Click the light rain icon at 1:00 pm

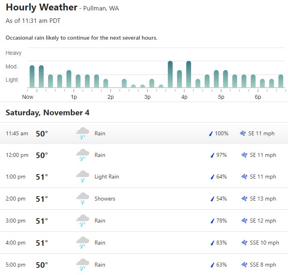click(x=83, y=177)
